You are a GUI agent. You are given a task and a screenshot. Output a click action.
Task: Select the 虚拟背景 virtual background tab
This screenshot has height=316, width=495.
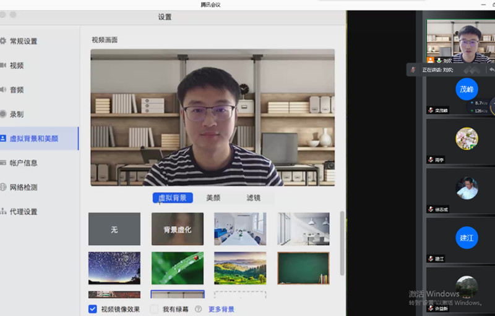click(x=173, y=198)
